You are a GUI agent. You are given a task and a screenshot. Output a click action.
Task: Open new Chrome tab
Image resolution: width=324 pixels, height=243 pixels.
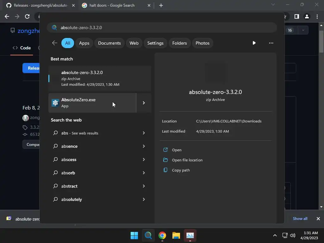point(161,5)
